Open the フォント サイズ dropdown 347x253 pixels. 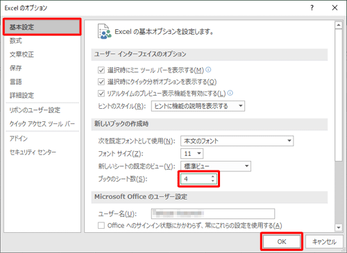point(192,154)
